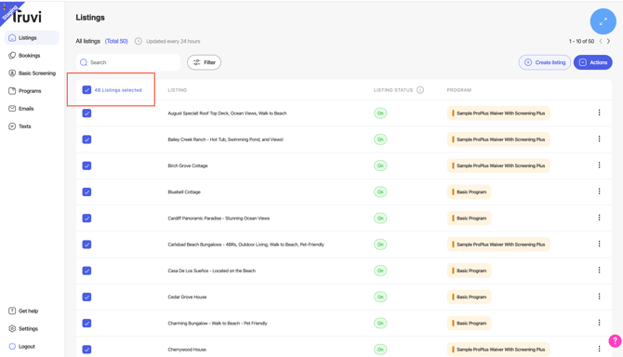Toggle the On status for Carlsbad Beach Bungalows
The width and height of the screenshot is (623, 357).
(x=380, y=245)
